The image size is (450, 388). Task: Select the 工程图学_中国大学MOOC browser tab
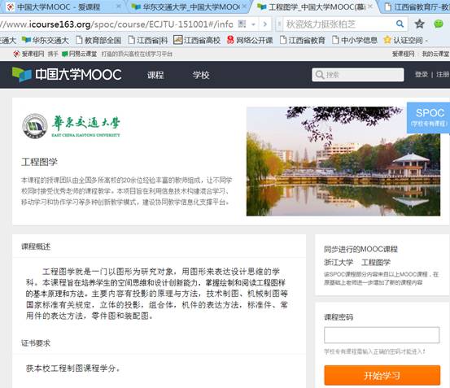click(317, 7)
